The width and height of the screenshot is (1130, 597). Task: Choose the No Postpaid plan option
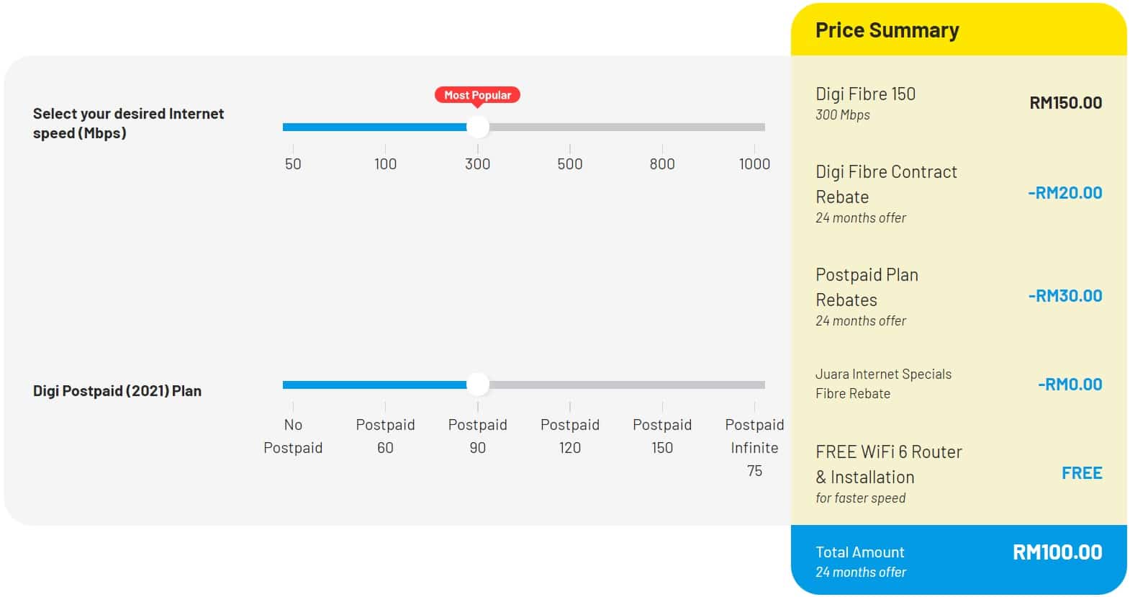point(293,436)
